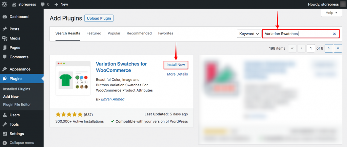This screenshot has height=147, width=347.
Task: Click the current page number field
Action: (311, 49)
